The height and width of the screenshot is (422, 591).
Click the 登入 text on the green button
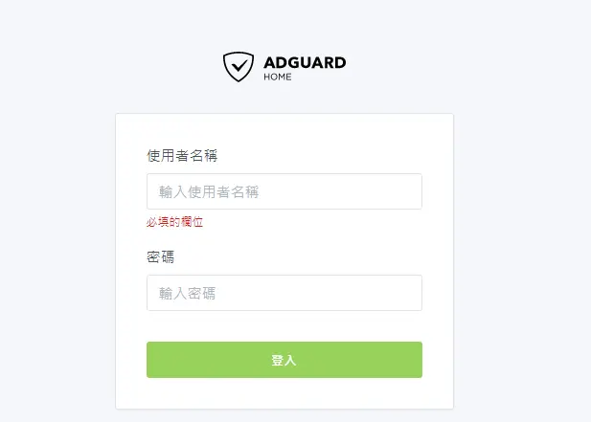(x=284, y=360)
